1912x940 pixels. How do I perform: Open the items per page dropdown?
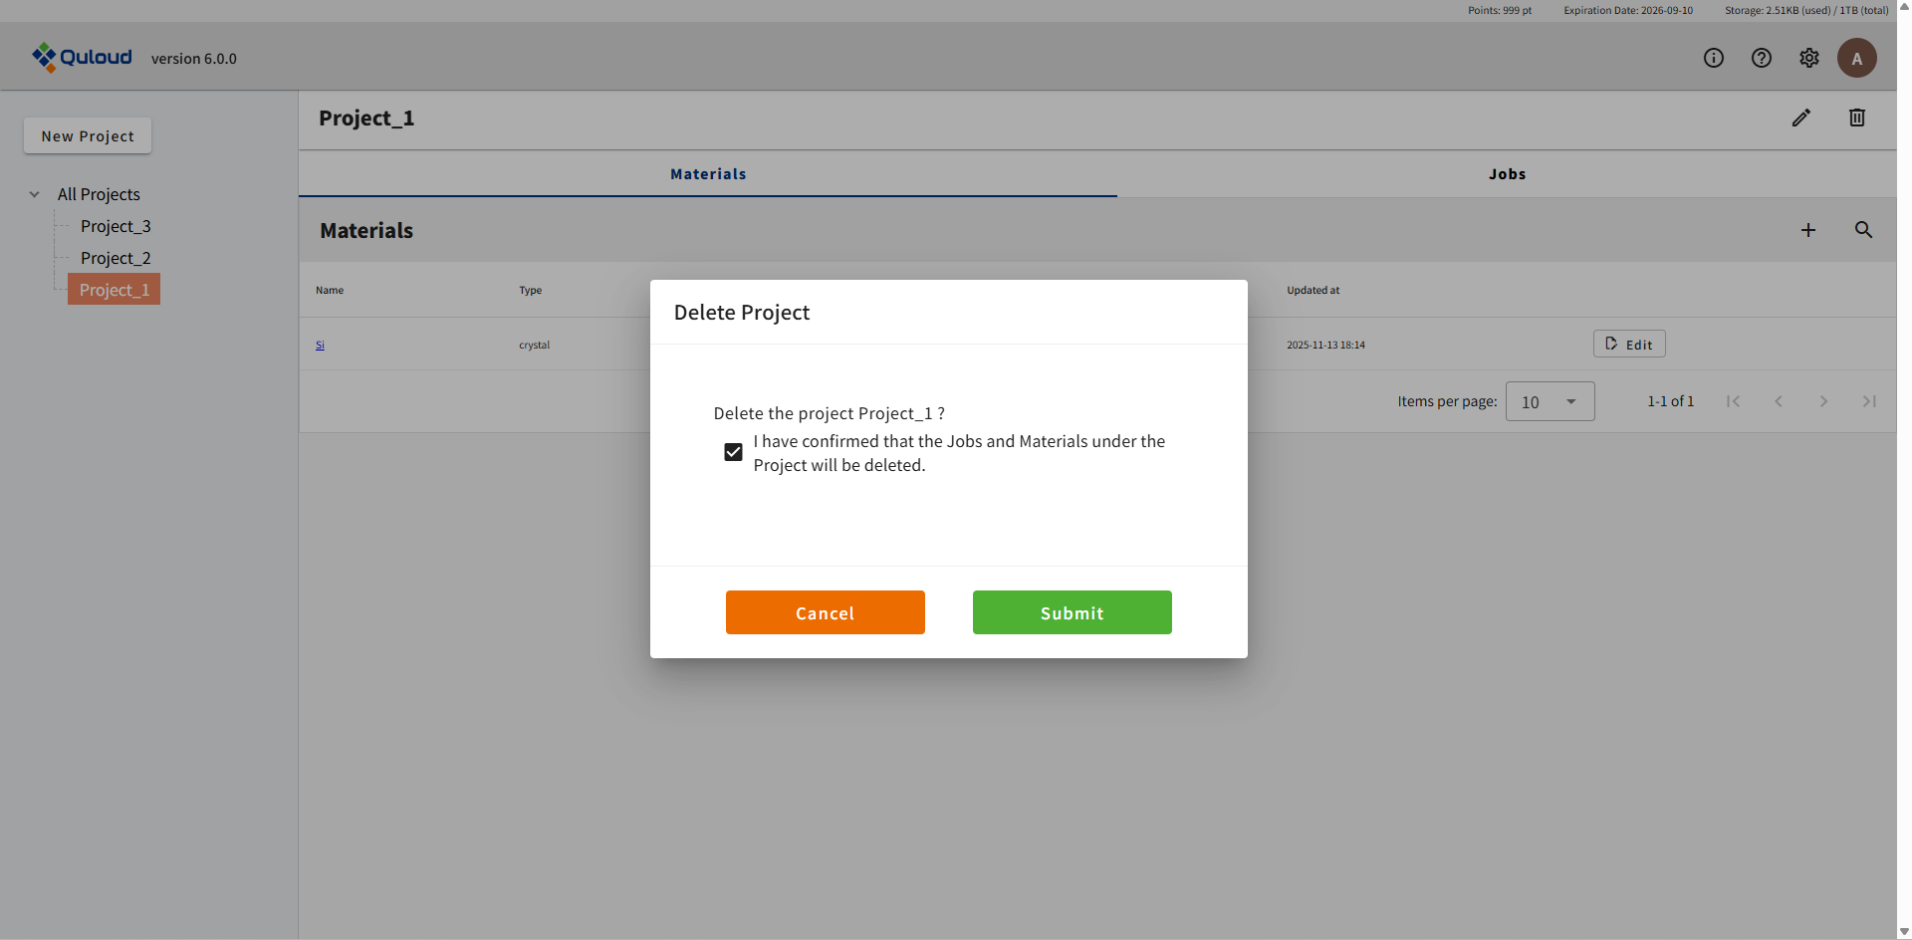(1550, 401)
